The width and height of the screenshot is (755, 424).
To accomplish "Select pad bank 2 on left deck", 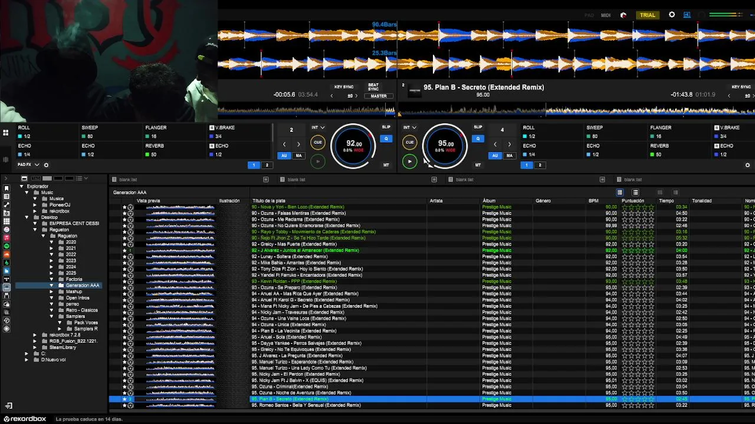I will coord(267,165).
